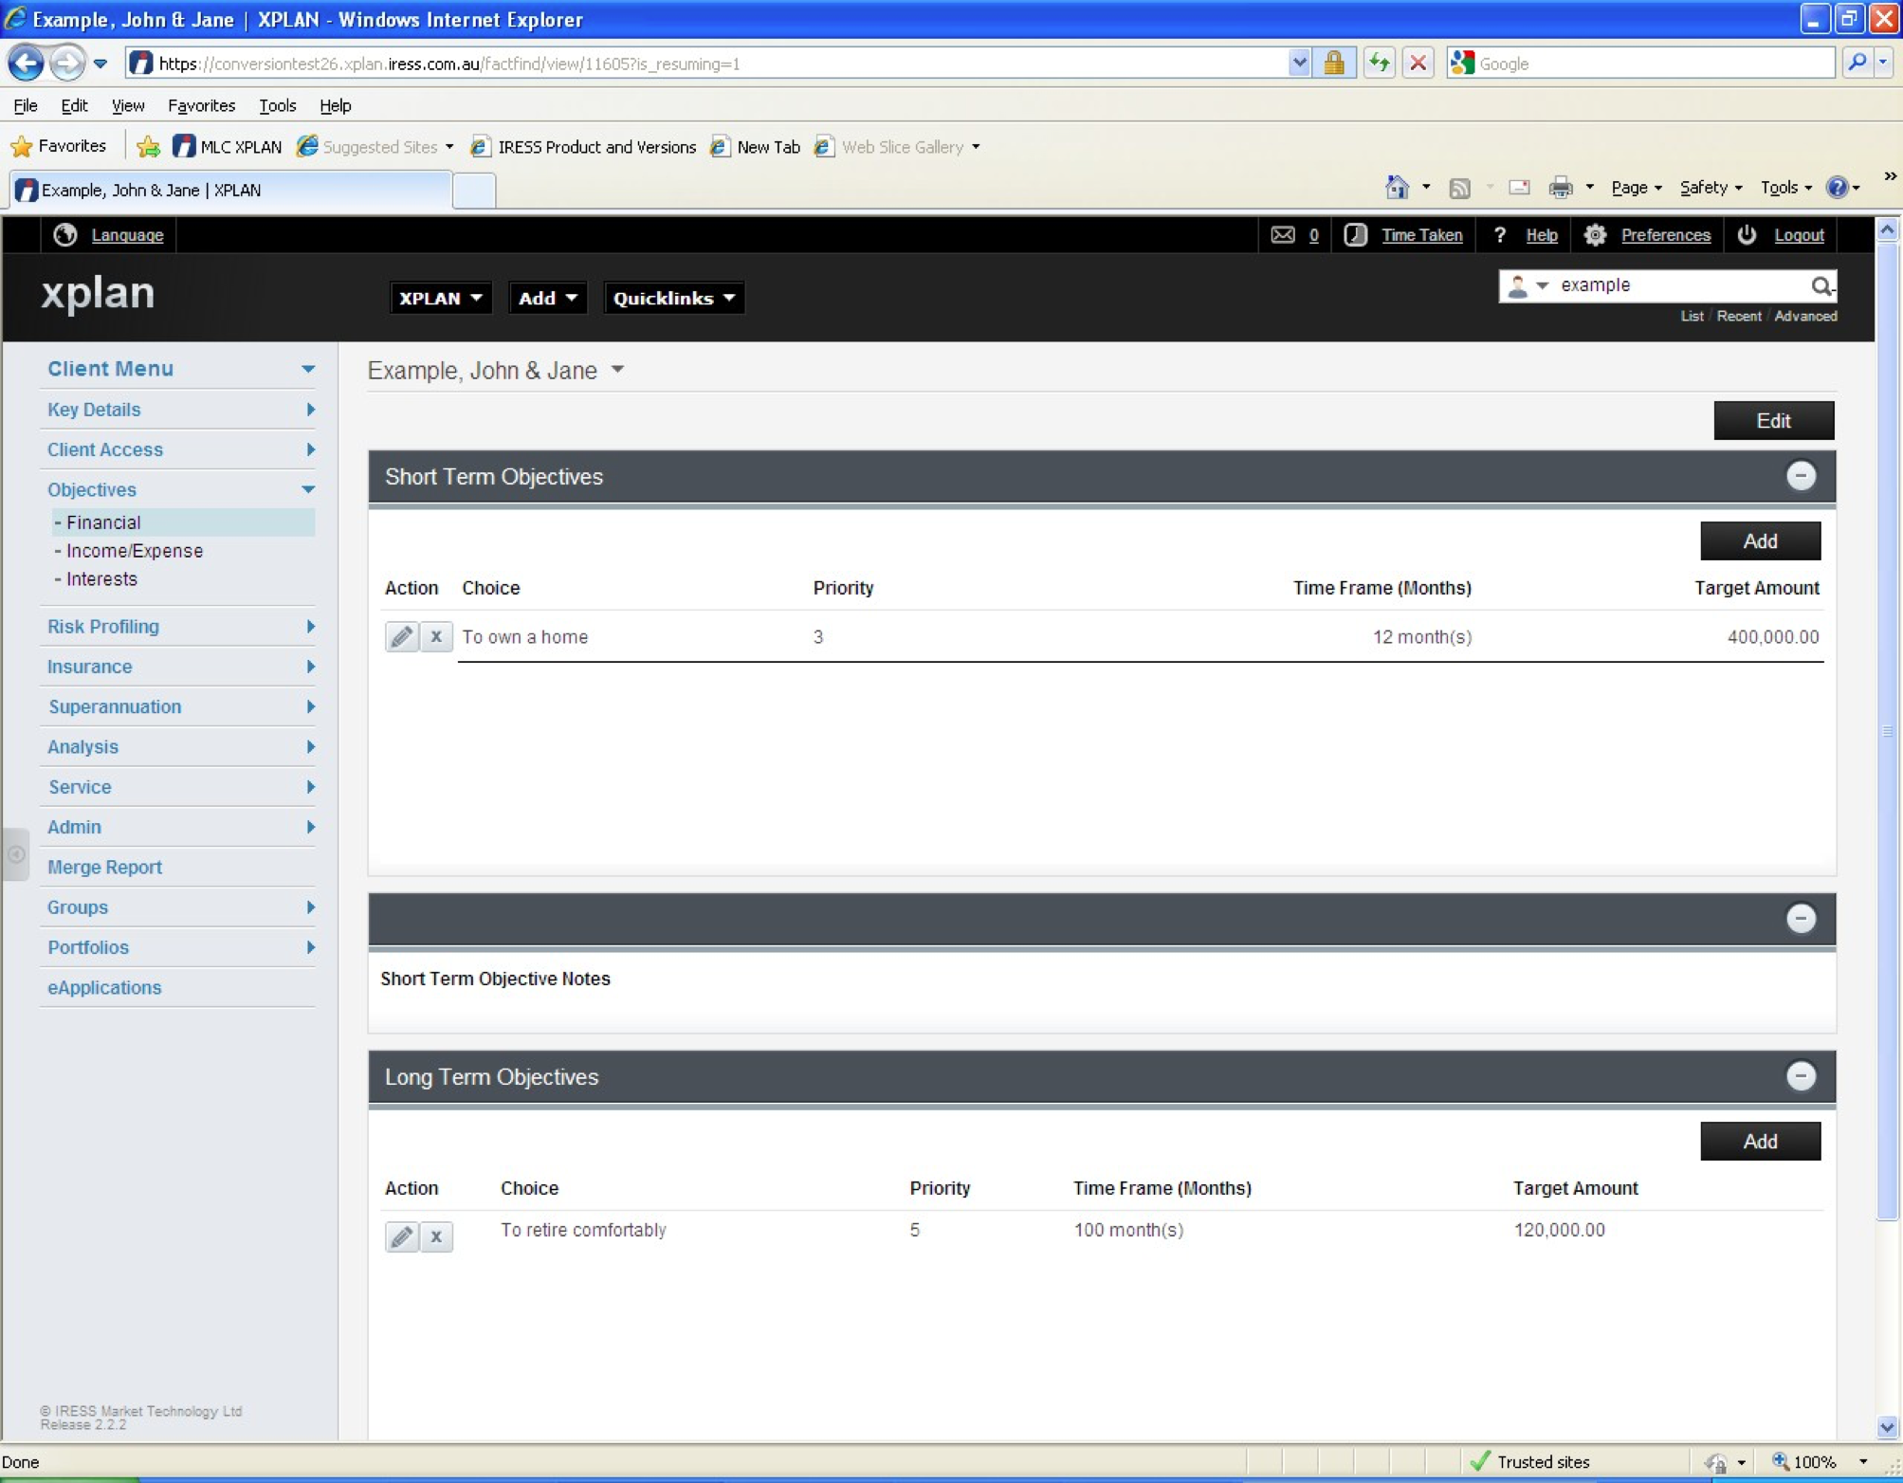This screenshot has height=1483, width=1903.
Task: Click Add in Short Term Objectives
Action: [x=1760, y=541]
